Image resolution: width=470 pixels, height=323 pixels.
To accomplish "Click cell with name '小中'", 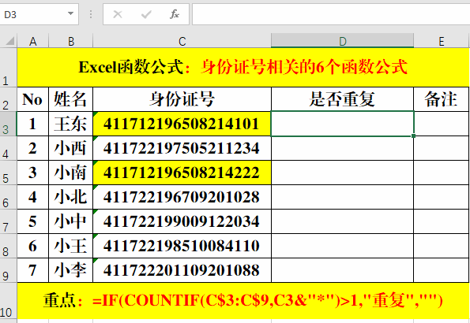I will tap(71, 221).
